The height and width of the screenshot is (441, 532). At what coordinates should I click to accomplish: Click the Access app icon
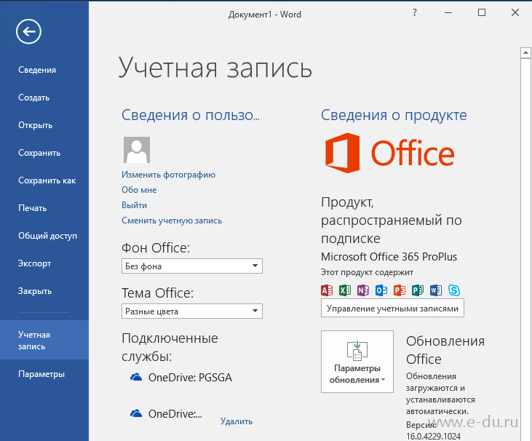pyautogui.click(x=327, y=290)
